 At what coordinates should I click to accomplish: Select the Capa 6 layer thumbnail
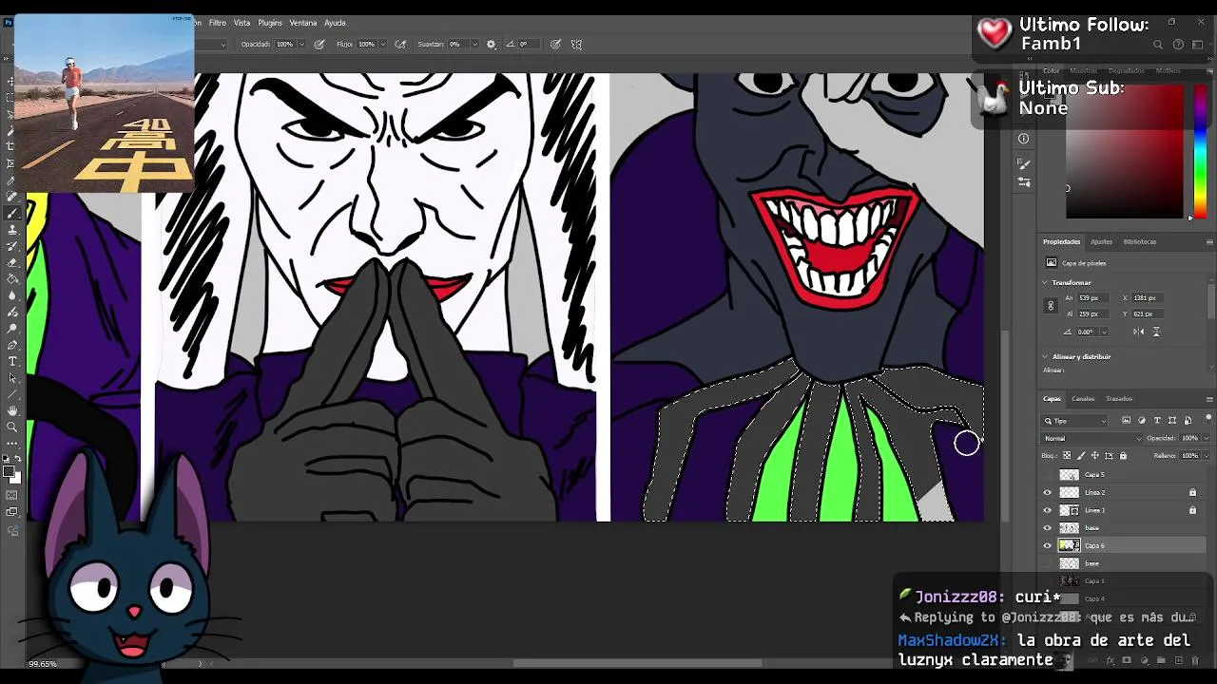1070,545
